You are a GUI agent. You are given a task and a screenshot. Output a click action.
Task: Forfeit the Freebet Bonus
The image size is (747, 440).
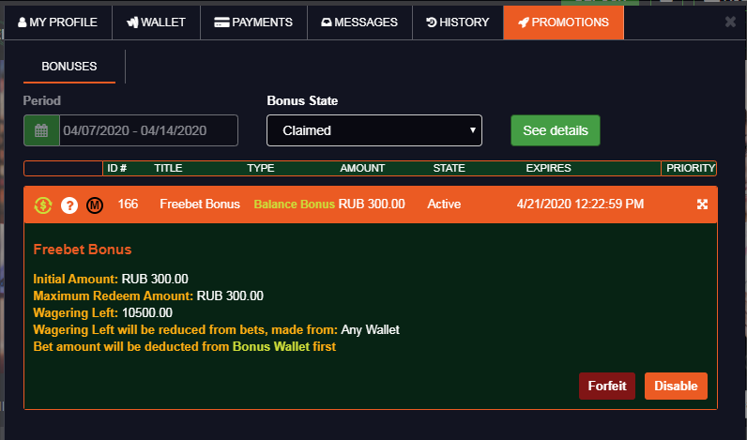pyautogui.click(x=607, y=387)
